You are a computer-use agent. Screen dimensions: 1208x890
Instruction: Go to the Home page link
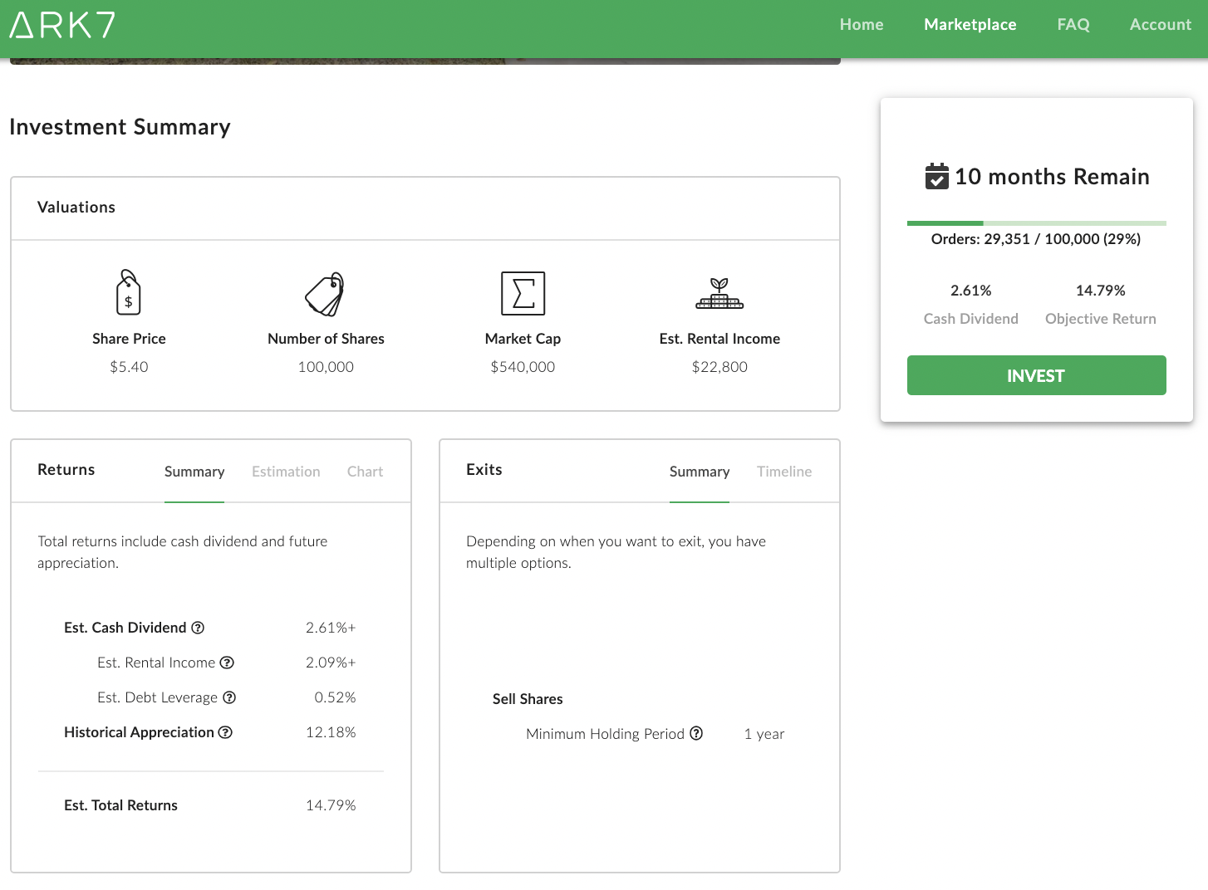(x=861, y=25)
